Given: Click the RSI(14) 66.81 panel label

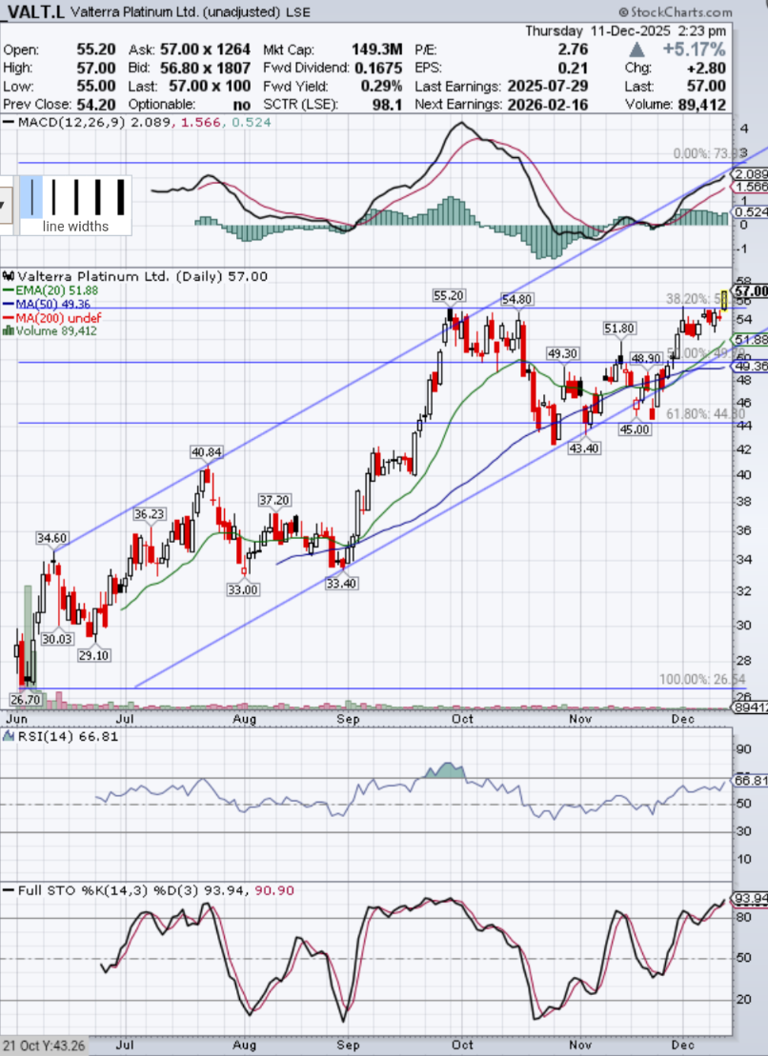Looking at the screenshot, I should (68, 737).
